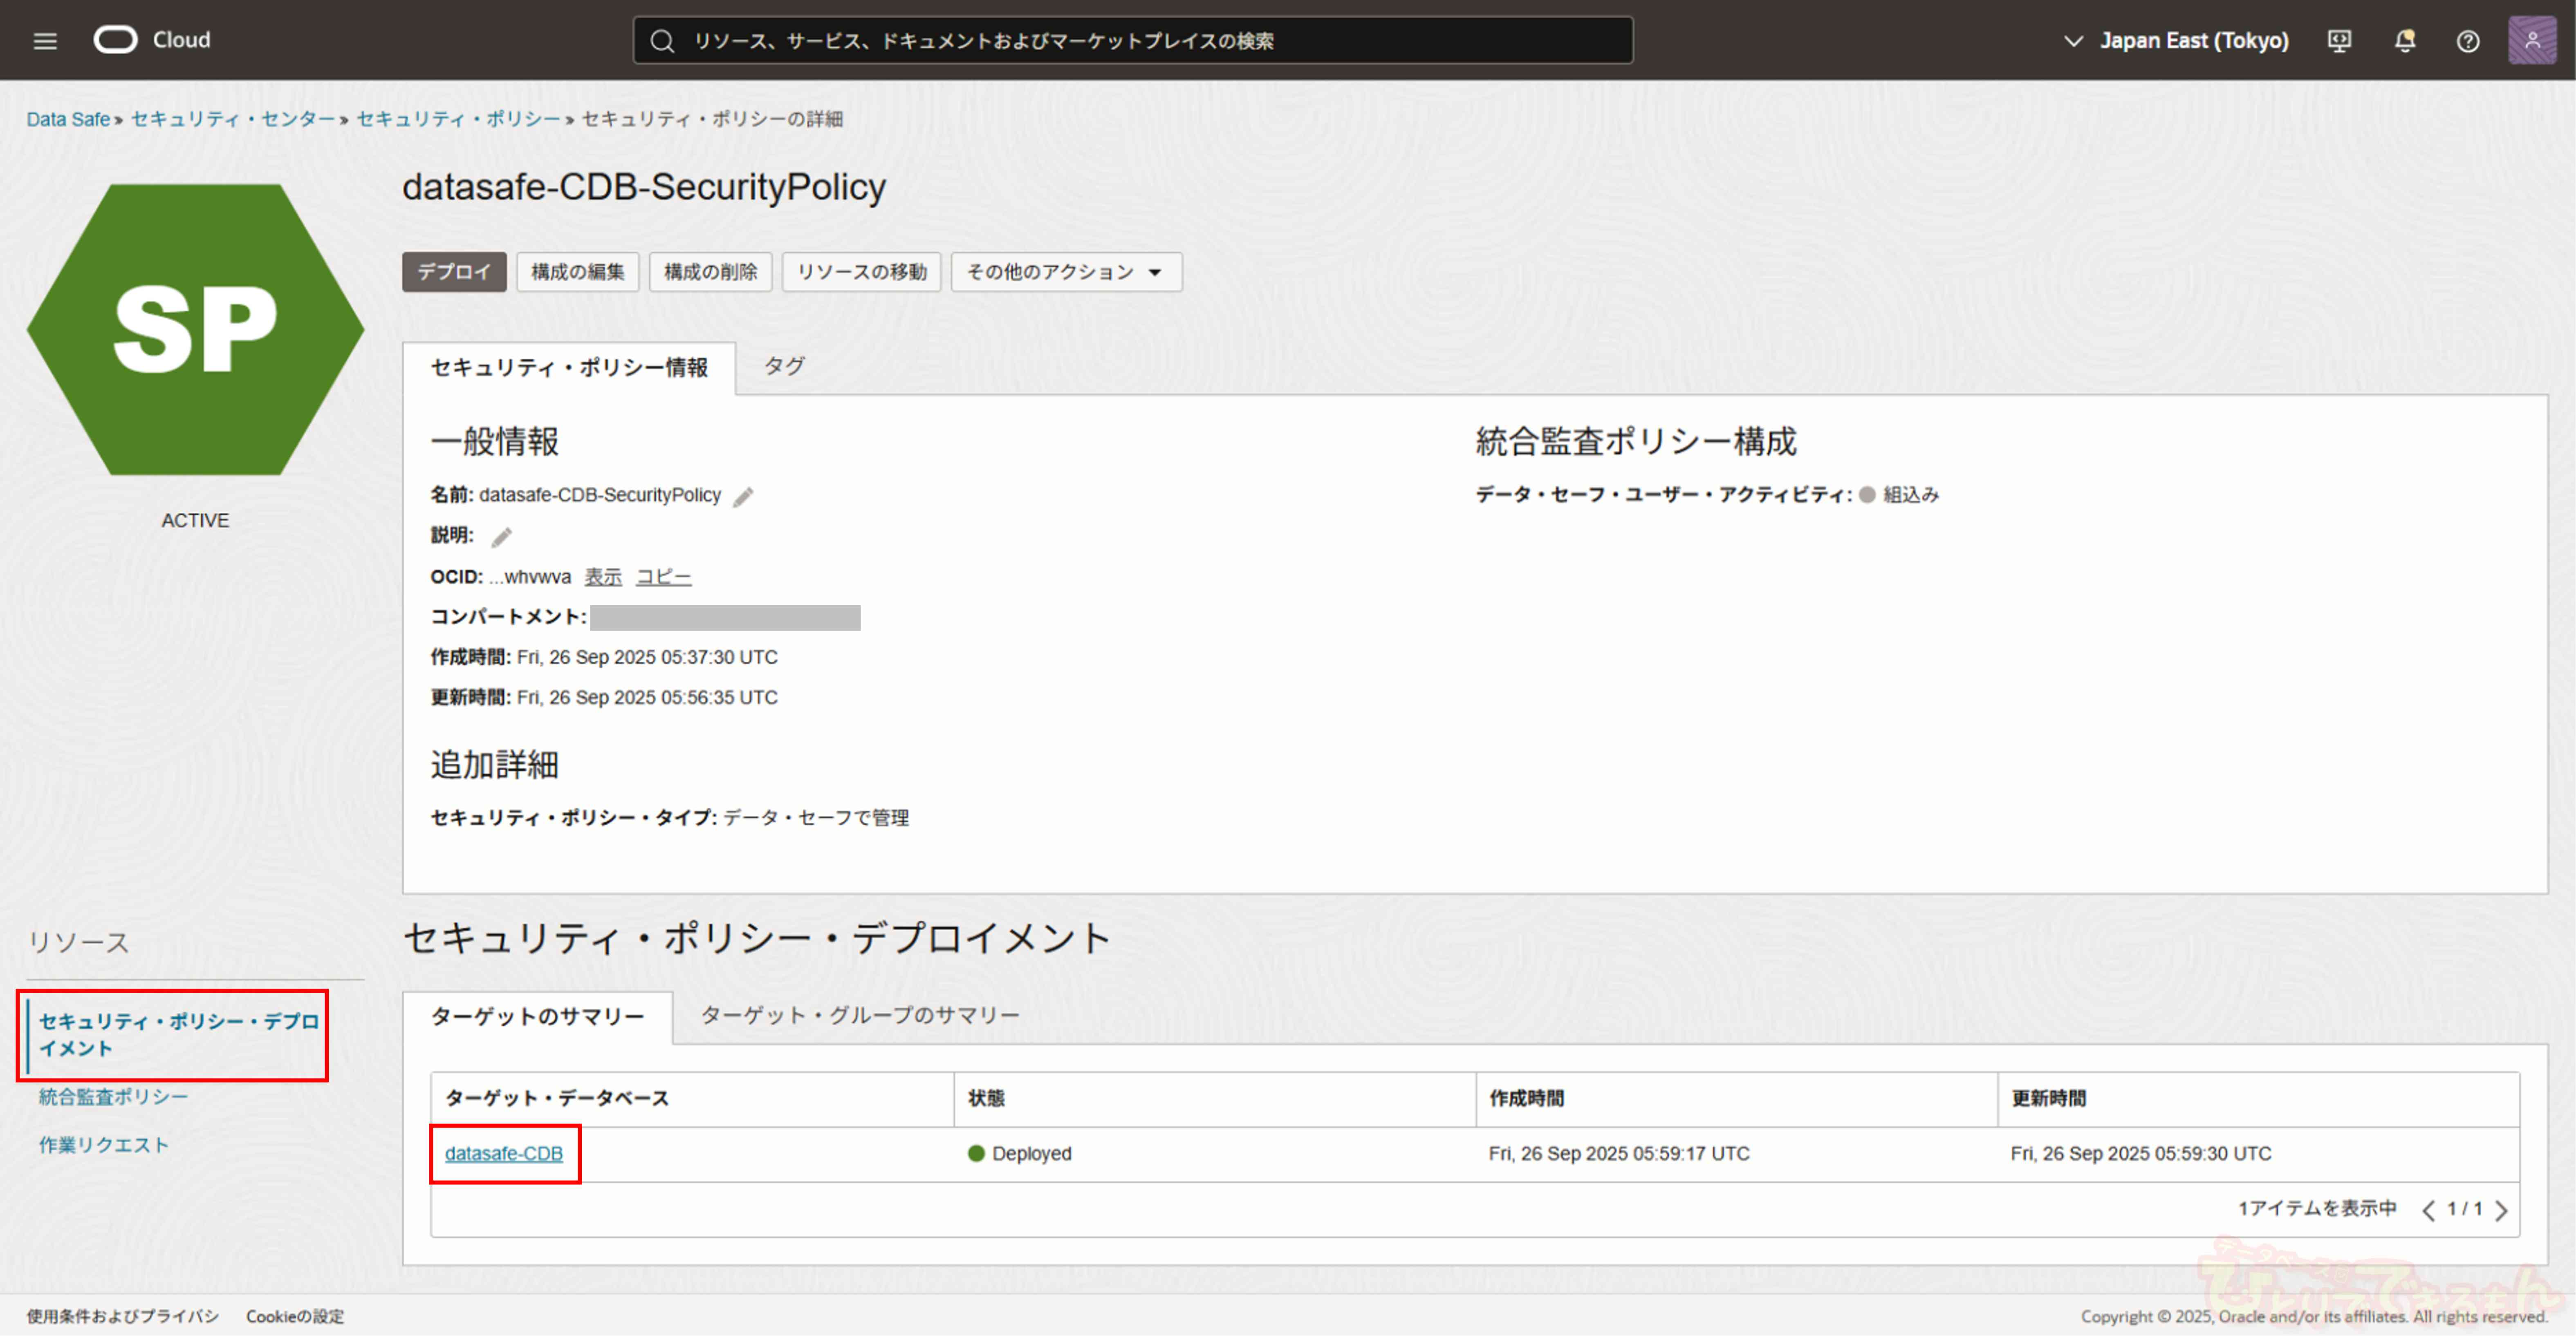Expand the Japan East (Tokyo) region selector
Screen dimensions: 2576x1336
(2176, 41)
